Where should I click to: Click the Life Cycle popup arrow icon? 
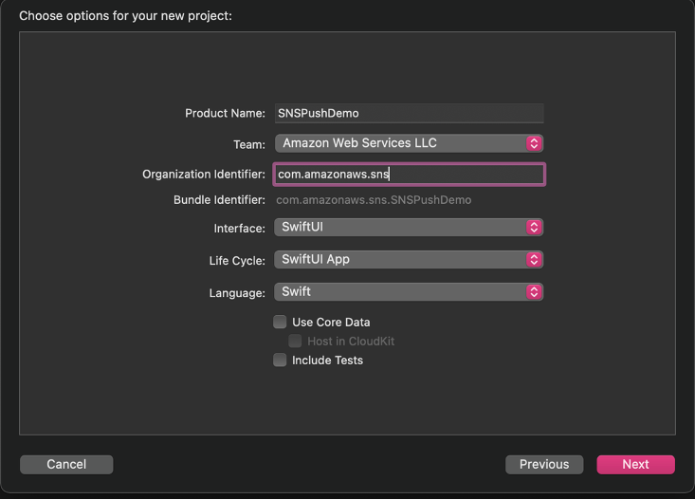point(534,259)
